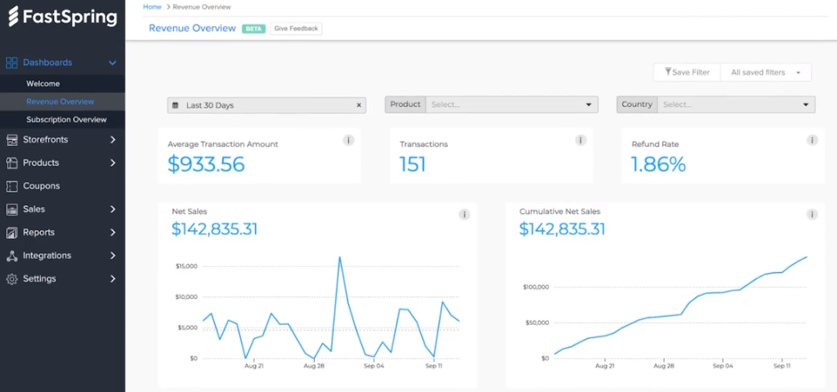Collapse the Dashboards menu chevron
Viewport: 837px width, 392px height.
(x=113, y=63)
